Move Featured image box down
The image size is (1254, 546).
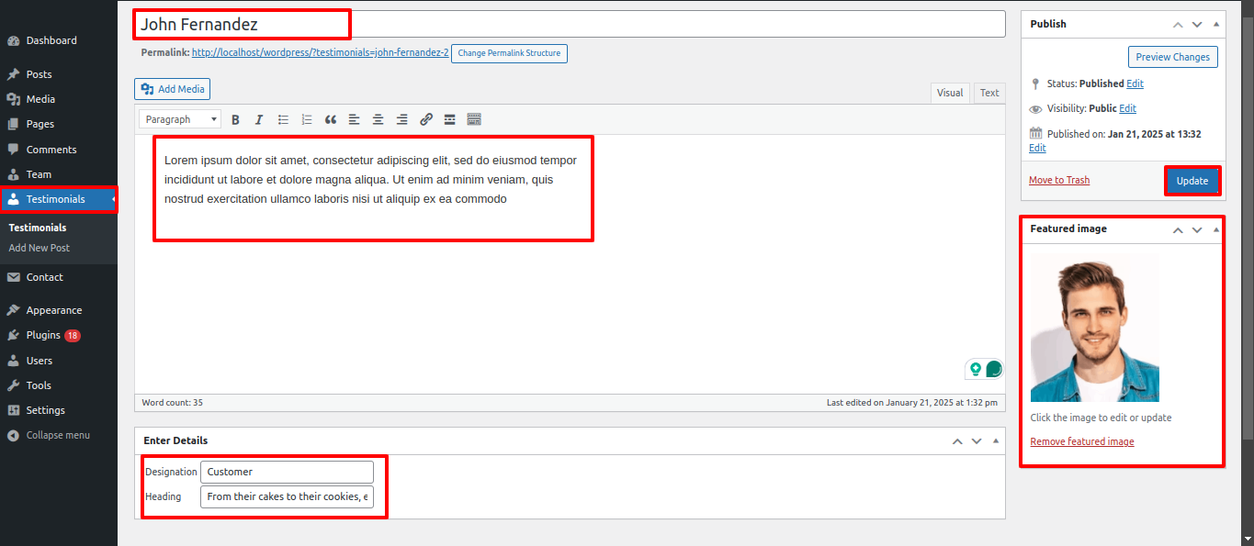[1197, 229]
